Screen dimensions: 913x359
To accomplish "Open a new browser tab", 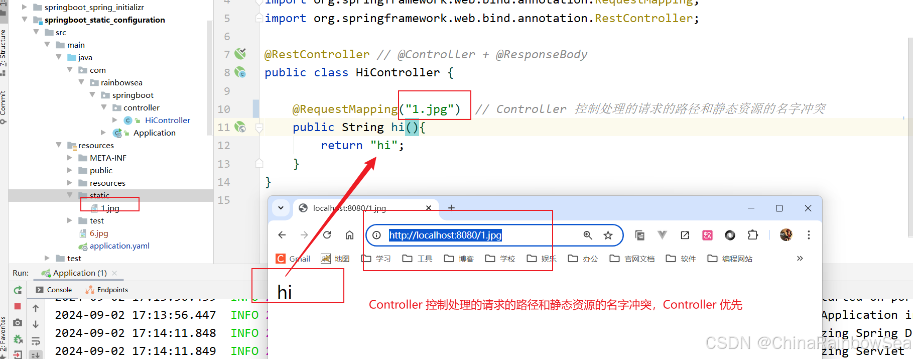I will pos(451,208).
